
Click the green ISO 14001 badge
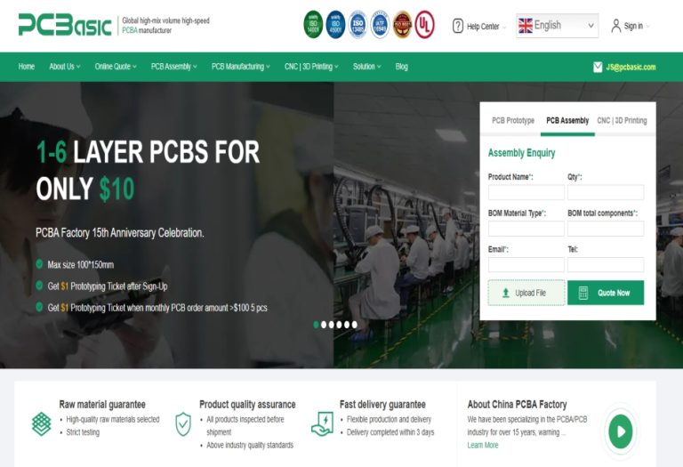pyautogui.click(x=313, y=25)
